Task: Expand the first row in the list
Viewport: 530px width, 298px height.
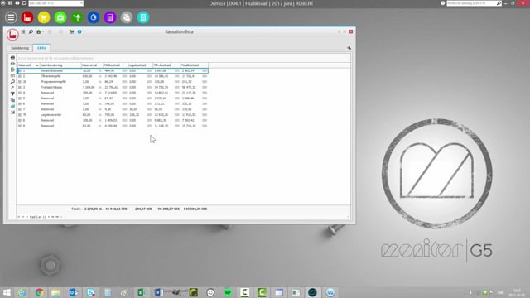Action: click(x=20, y=70)
